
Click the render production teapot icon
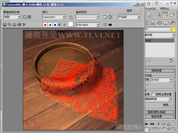click(x=172, y=15)
